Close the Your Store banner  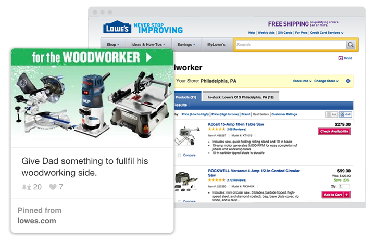click(x=348, y=81)
